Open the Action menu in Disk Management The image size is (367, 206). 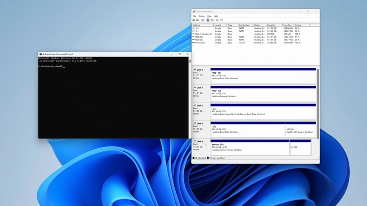(x=202, y=16)
